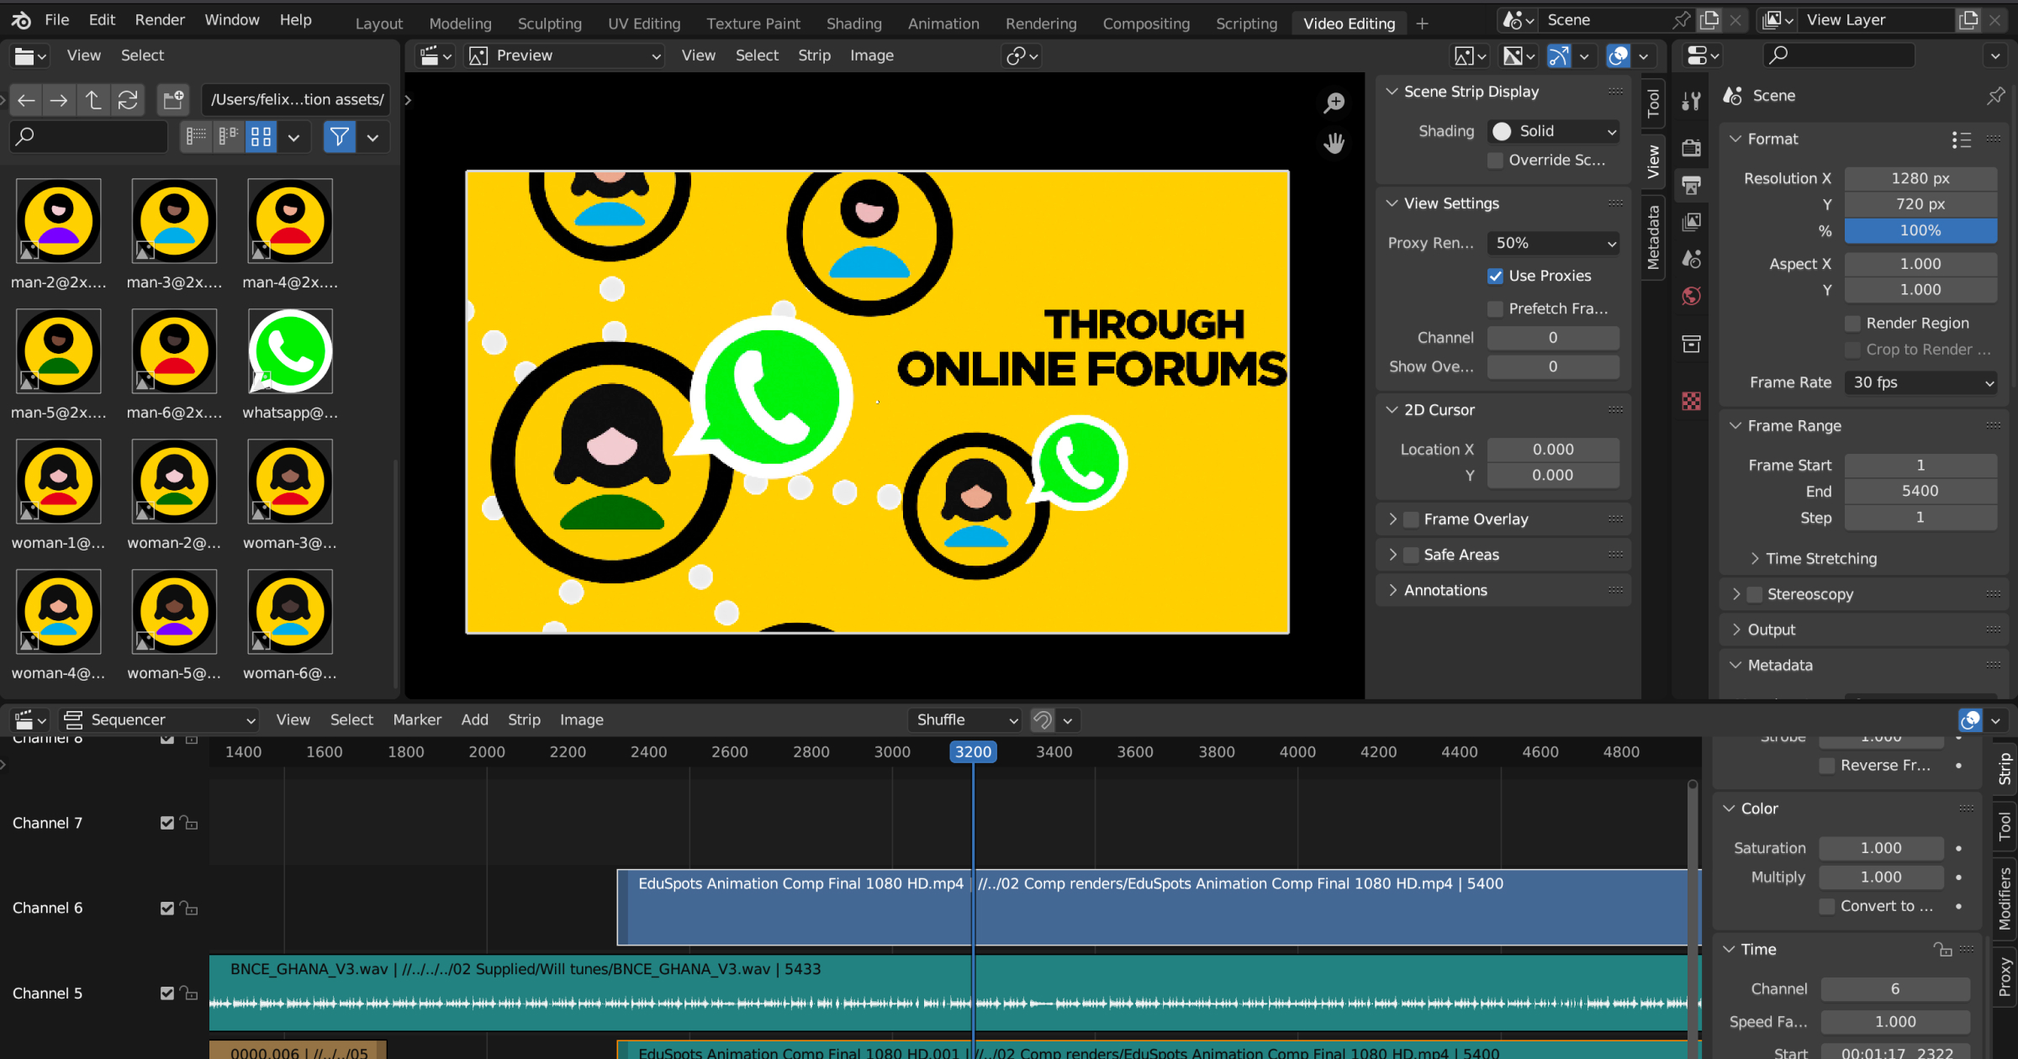Image resolution: width=2018 pixels, height=1059 pixels.
Task: Pin the Scene properties panel
Action: [1995, 96]
